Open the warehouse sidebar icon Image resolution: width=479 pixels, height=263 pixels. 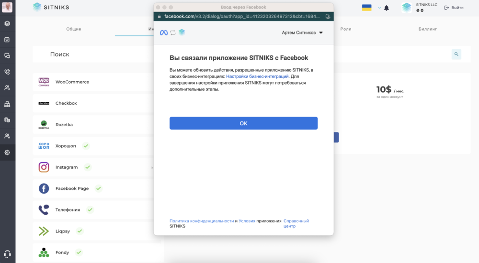pos(7,104)
